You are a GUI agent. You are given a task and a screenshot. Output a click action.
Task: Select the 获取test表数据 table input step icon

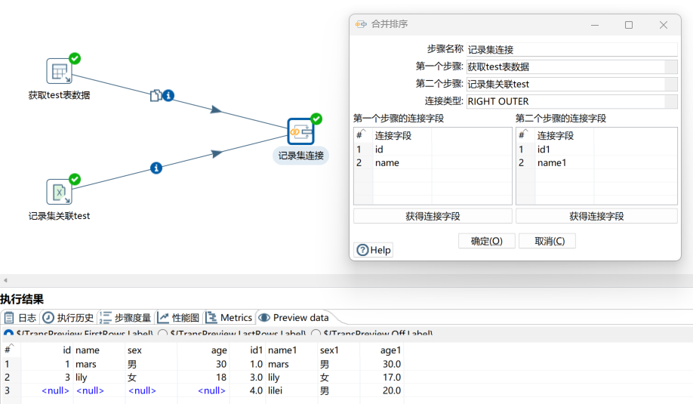point(59,72)
